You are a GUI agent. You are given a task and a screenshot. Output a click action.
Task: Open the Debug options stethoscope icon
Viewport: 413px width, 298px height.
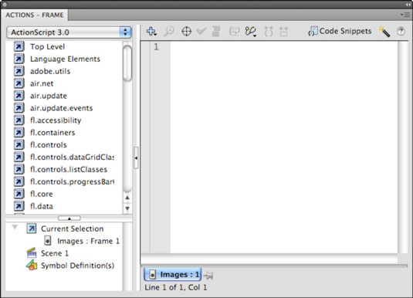click(x=250, y=32)
